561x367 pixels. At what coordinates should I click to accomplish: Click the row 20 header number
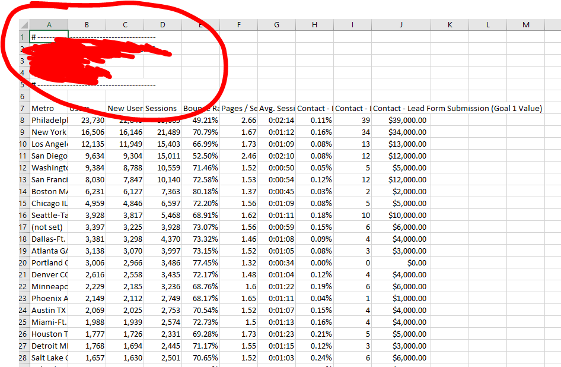[x=23, y=262]
